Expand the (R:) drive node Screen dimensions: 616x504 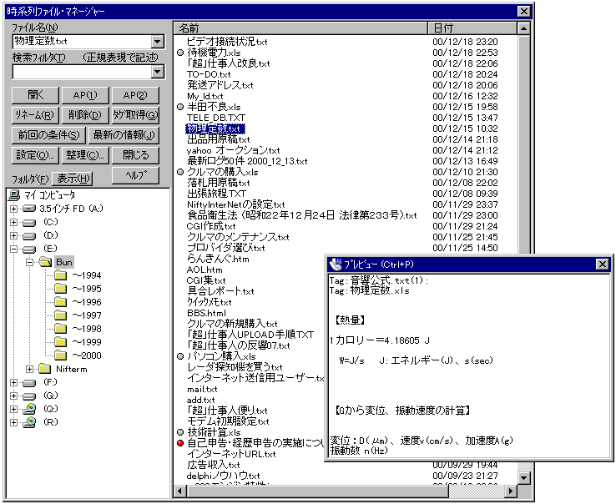click(13, 423)
